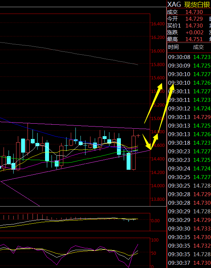This screenshot has height=268, width=211.
Task: Click the 16.400 price axis label
Action: click(158, 24)
